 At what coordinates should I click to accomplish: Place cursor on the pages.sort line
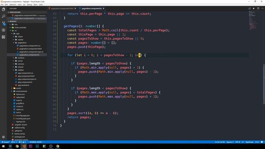(x=93, y=113)
